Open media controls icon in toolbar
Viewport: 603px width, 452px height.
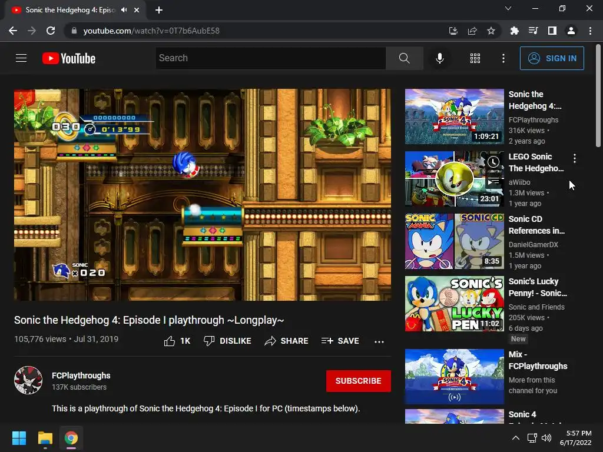[533, 31]
